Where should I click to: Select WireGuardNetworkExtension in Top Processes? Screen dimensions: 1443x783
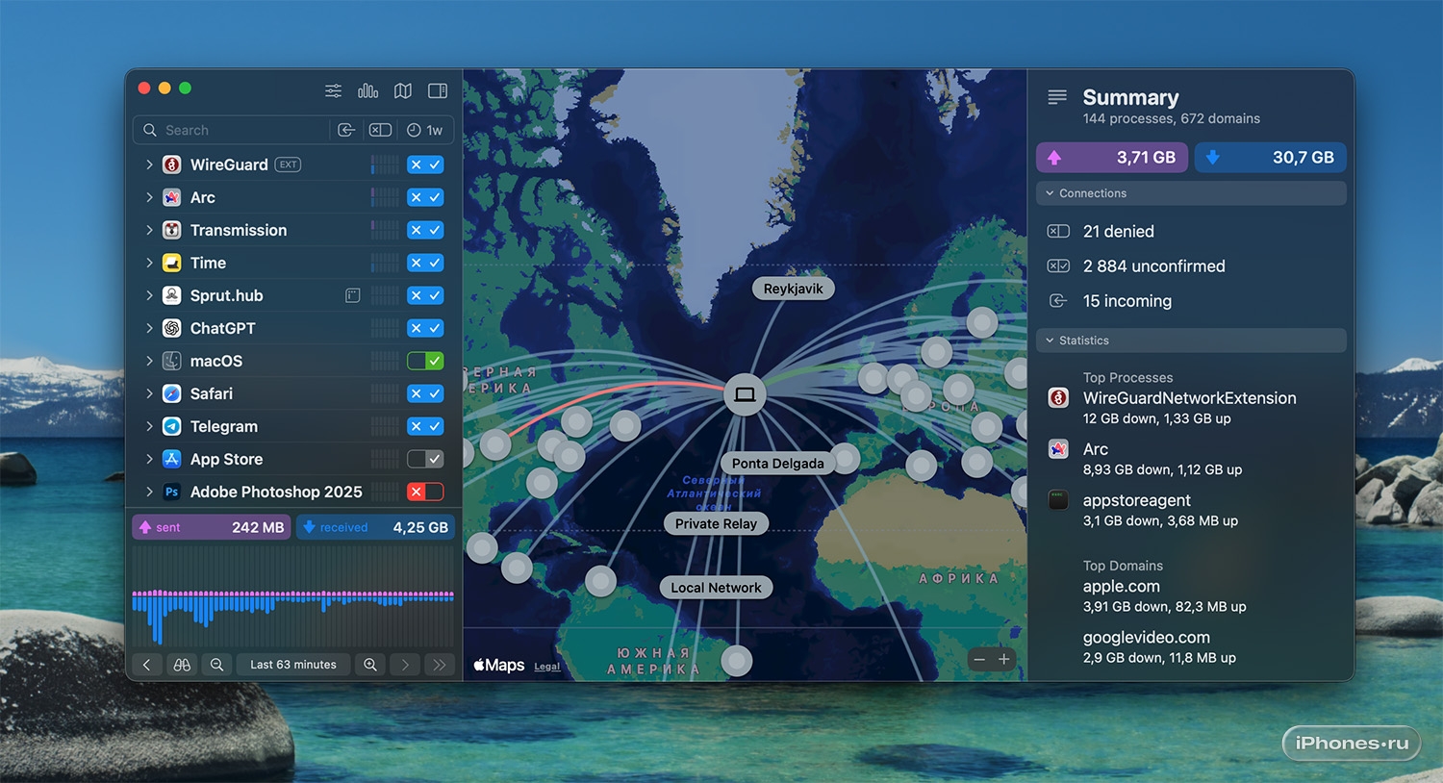(x=1190, y=398)
